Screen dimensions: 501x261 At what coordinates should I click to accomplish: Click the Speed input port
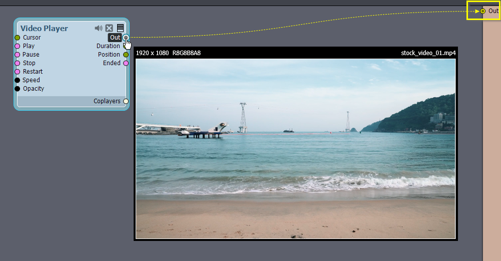click(x=17, y=80)
